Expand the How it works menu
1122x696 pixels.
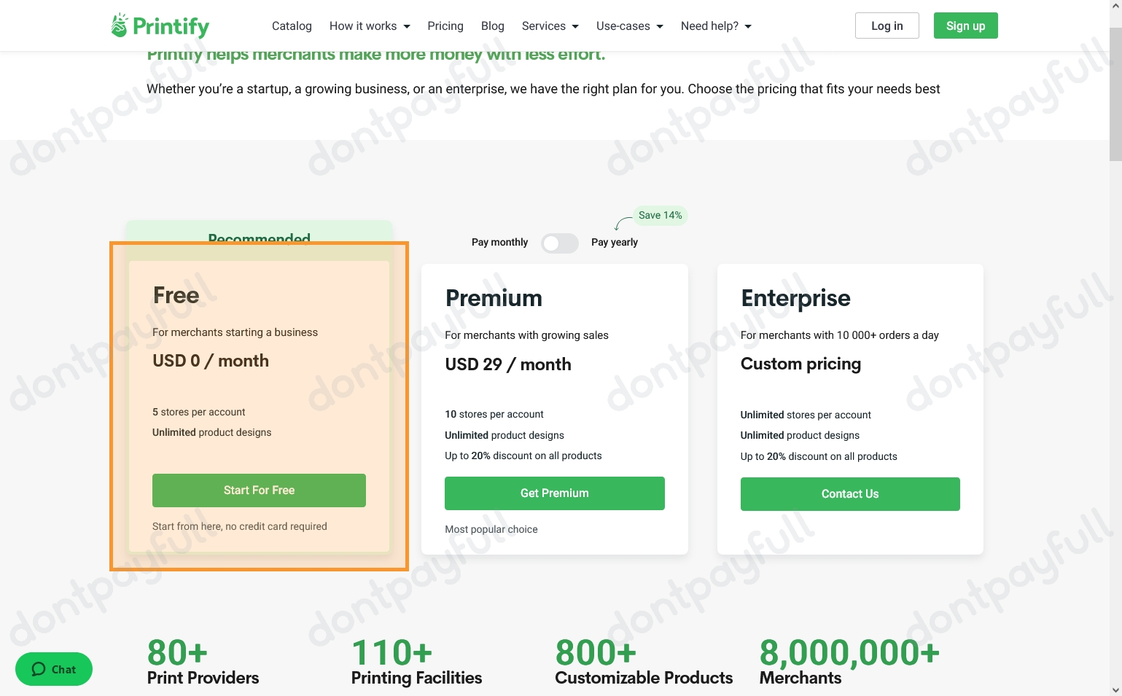pyautogui.click(x=370, y=26)
